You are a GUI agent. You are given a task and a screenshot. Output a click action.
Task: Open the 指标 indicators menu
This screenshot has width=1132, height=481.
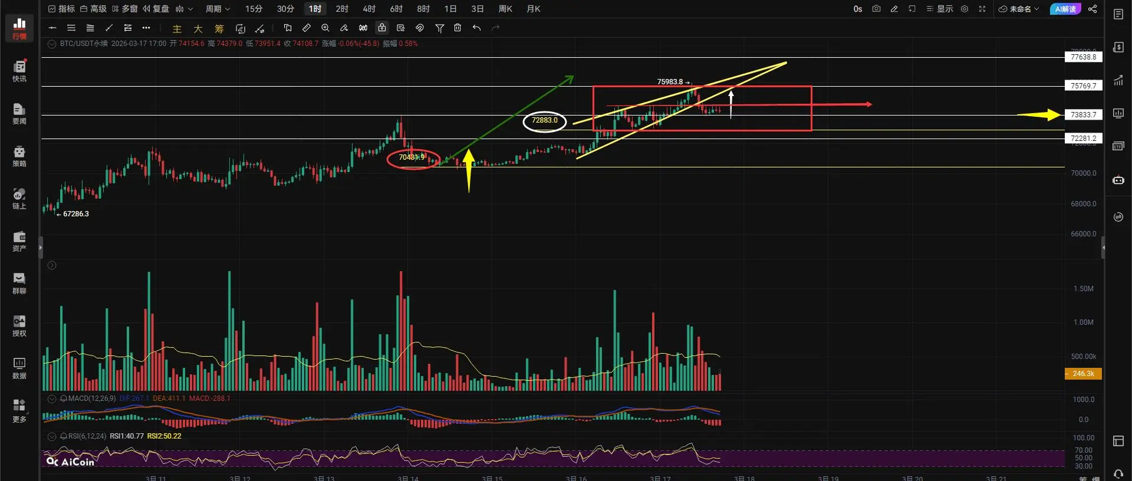click(x=61, y=9)
